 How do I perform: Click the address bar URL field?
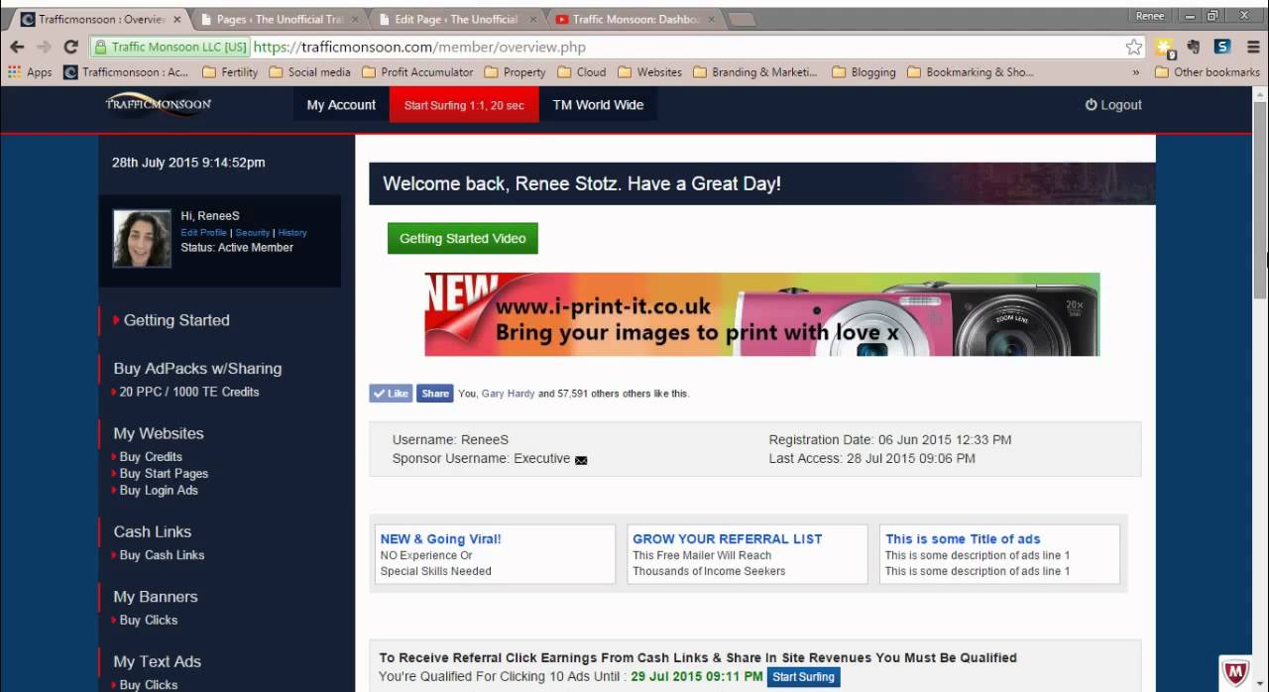pos(684,47)
